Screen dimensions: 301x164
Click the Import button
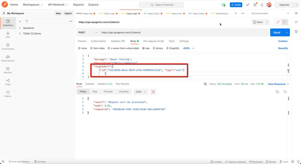tap(68, 14)
